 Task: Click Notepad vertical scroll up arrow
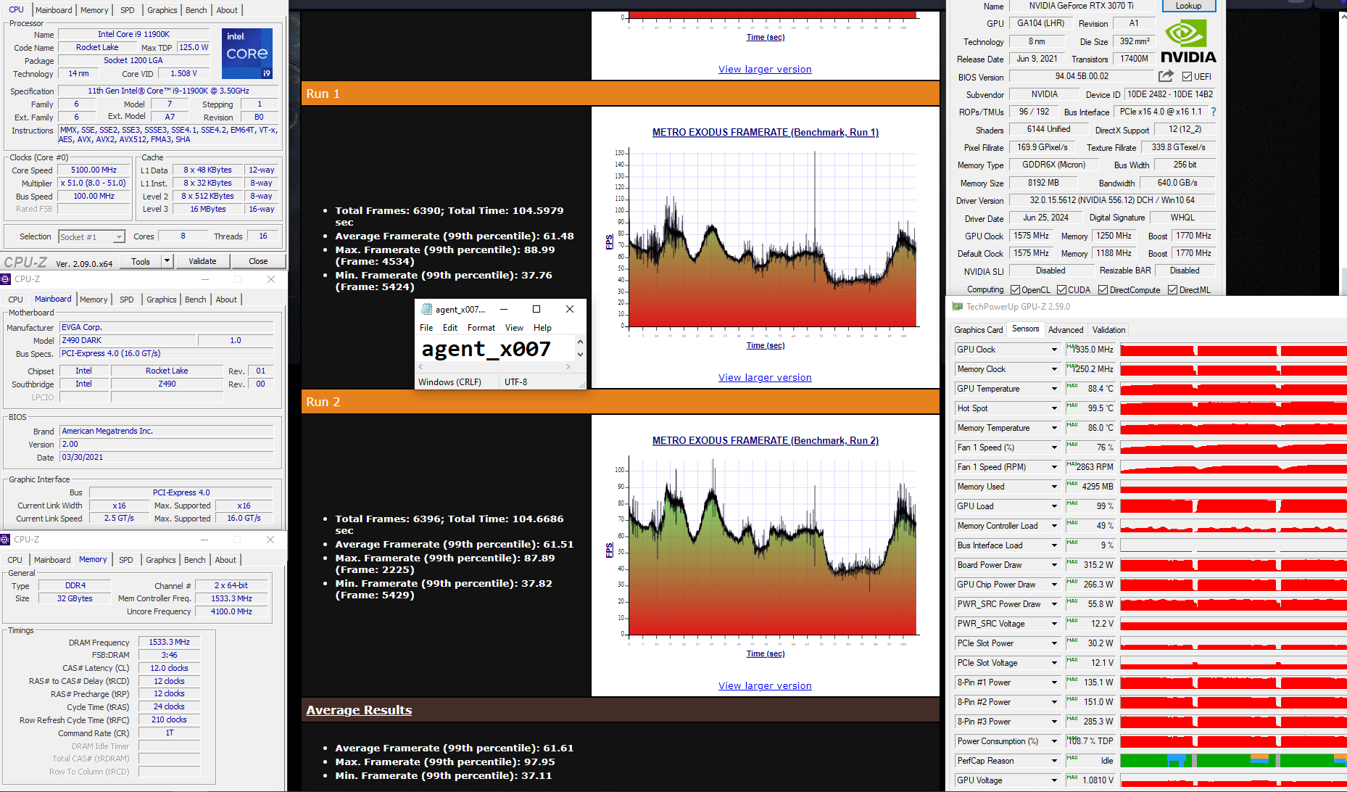coord(580,342)
